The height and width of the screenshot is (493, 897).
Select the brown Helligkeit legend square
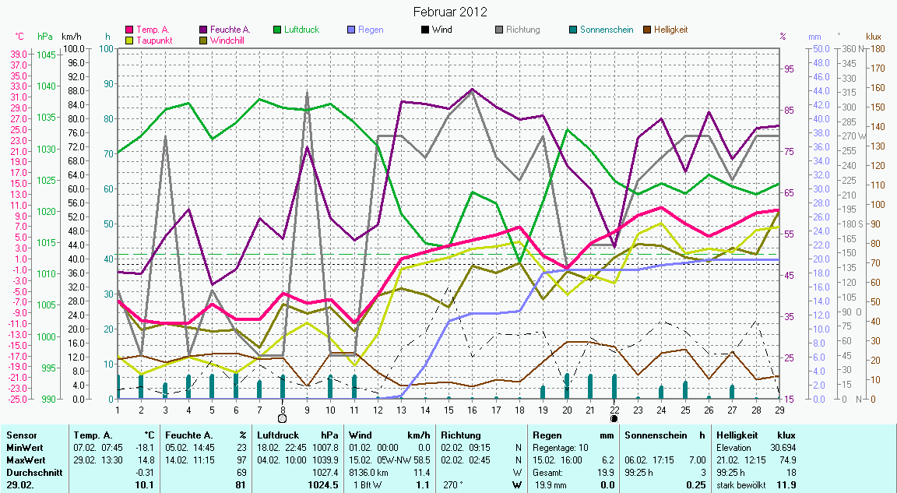pos(647,30)
